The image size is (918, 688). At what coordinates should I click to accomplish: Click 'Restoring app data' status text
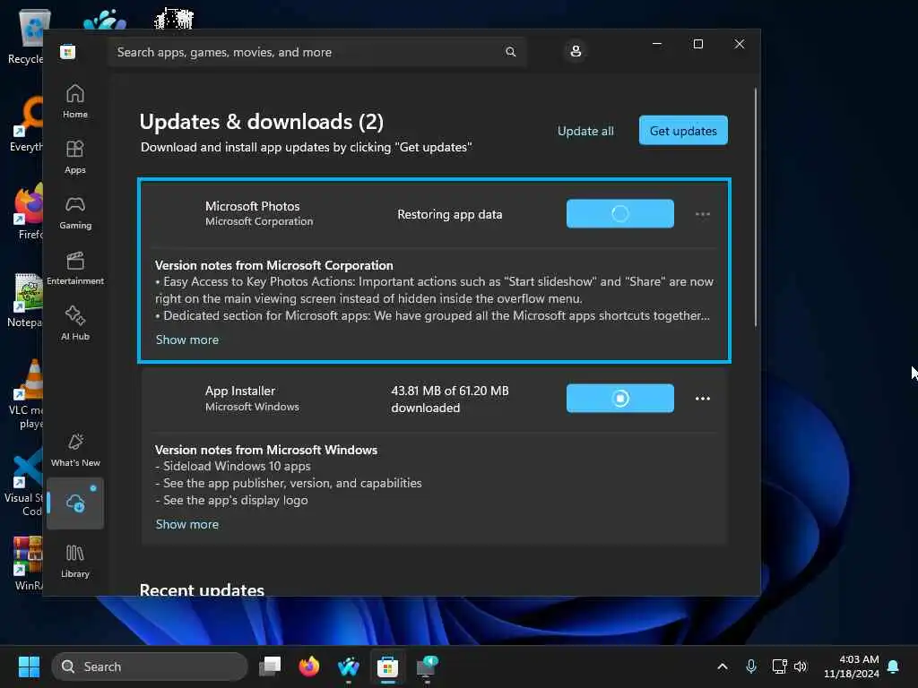(450, 214)
